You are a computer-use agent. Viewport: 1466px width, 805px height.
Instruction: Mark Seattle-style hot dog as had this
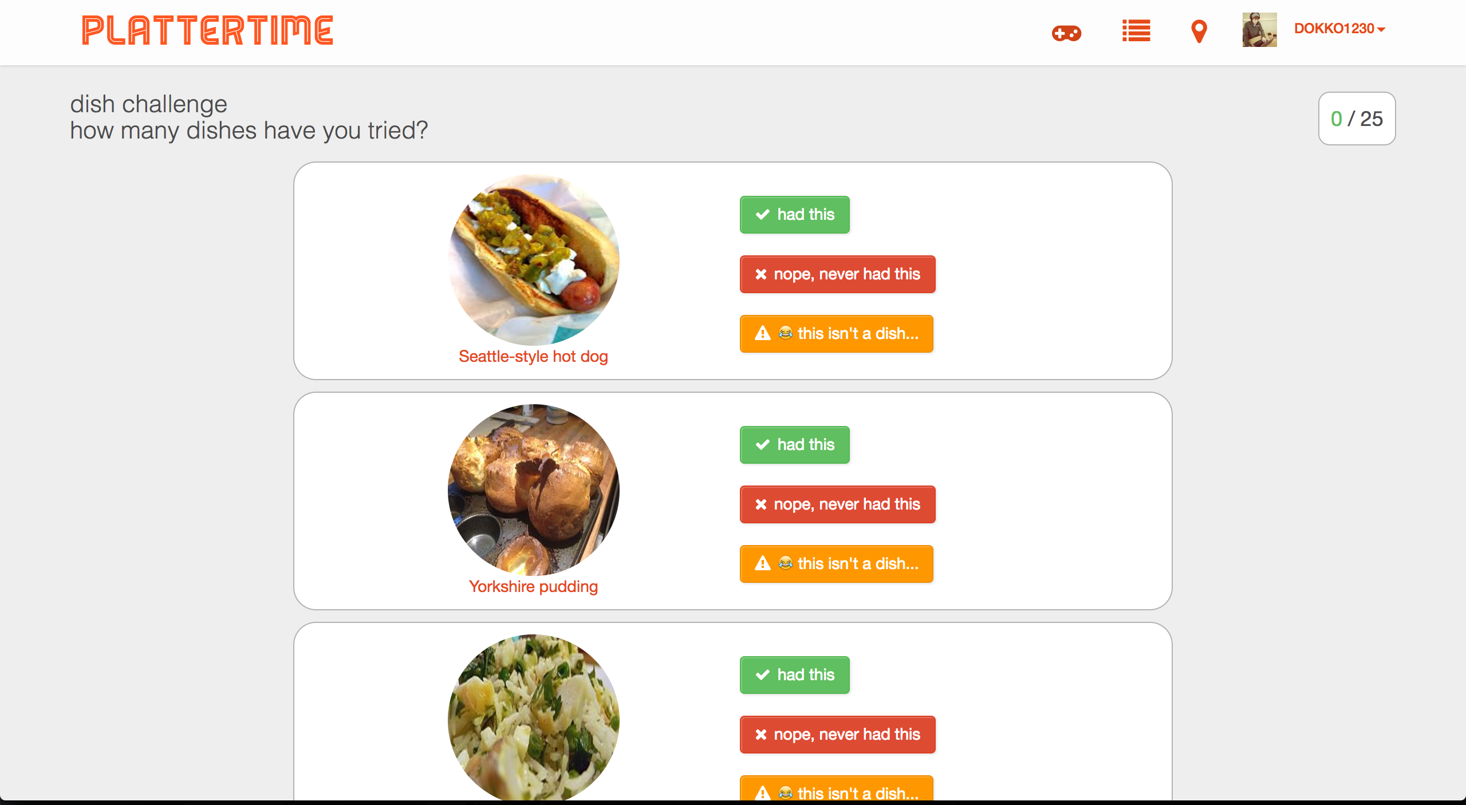click(x=794, y=215)
